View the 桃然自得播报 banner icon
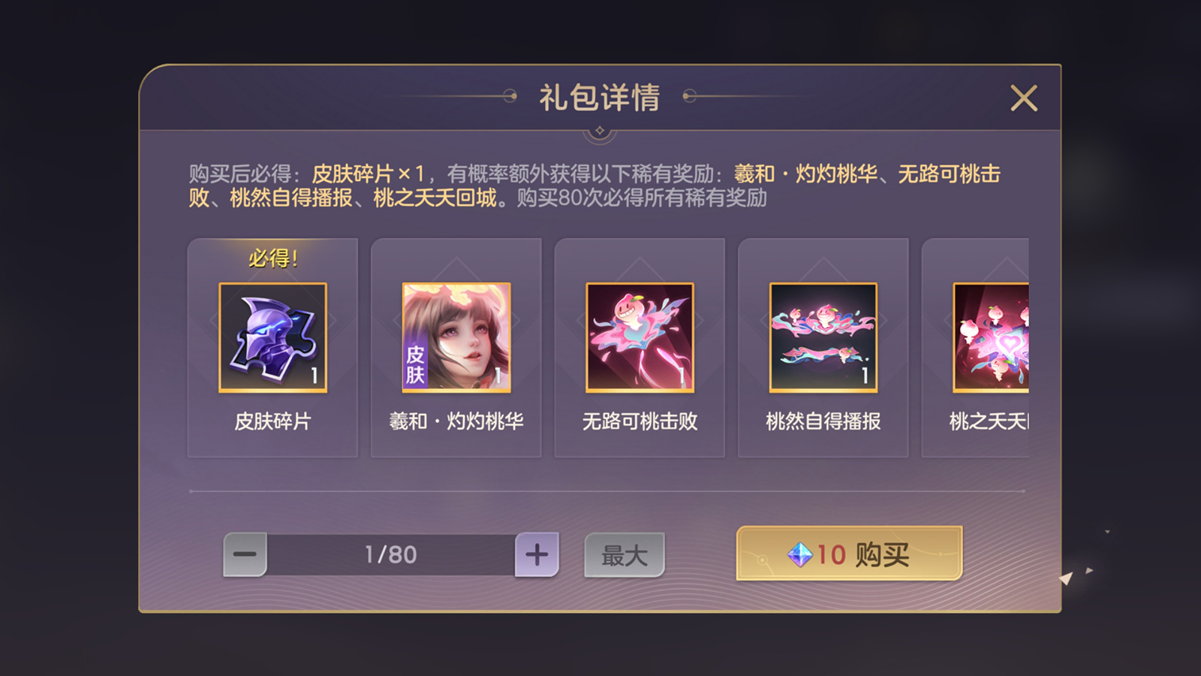Image resolution: width=1201 pixels, height=676 pixels. [x=823, y=337]
